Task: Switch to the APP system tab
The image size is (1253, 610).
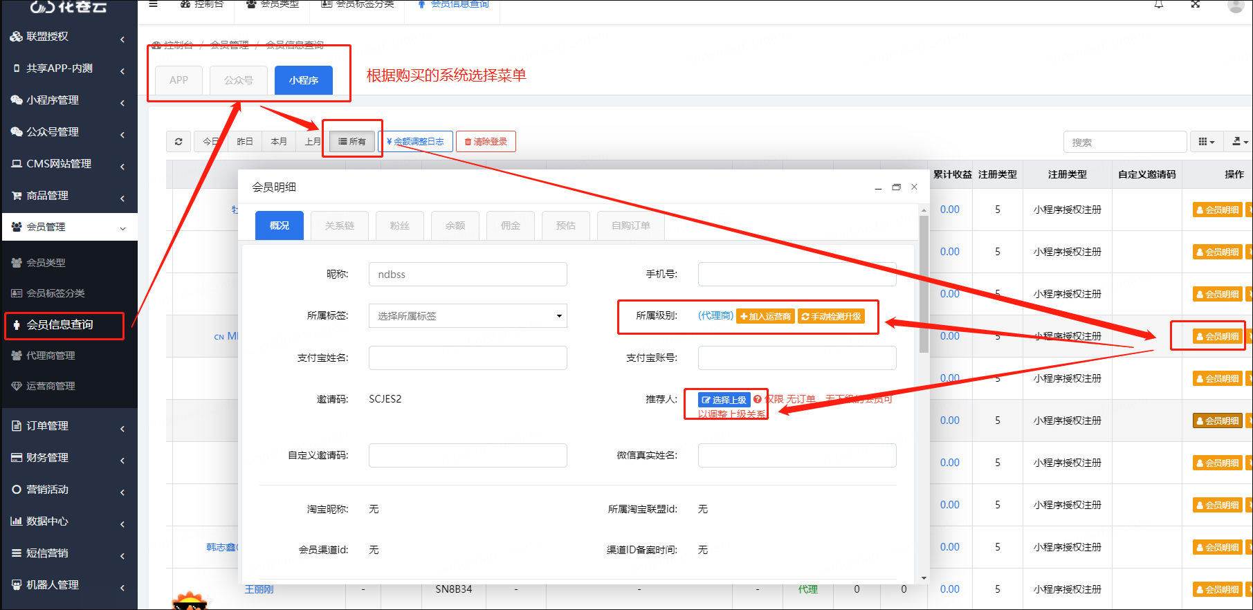Action: (179, 80)
